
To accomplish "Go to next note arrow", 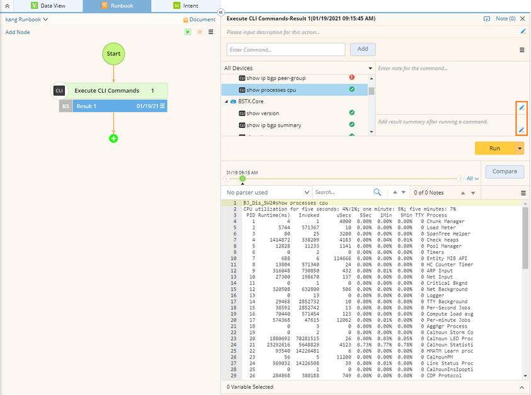I will (473, 193).
